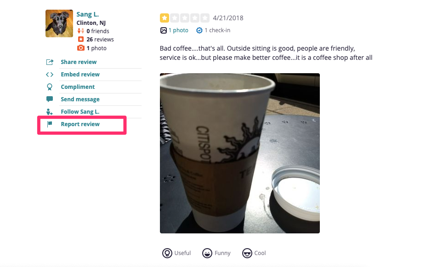Image resolution: width=443 pixels, height=267 pixels.
Task: Click the photo frame icon beside 1 photo
Action: [163, 30]
